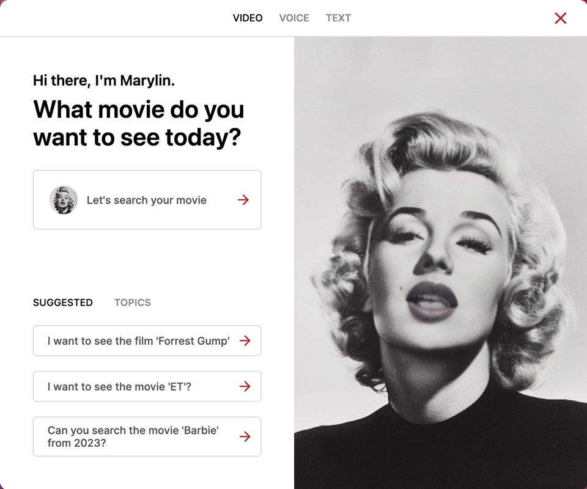
Task: Click the arrow on the Forrest Gump suggestion
Action: point(245,340)
